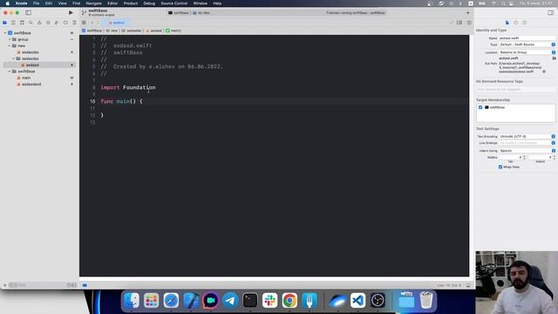
Task: Open the Type dropdown in inspector
Action: tap(527, 44)
